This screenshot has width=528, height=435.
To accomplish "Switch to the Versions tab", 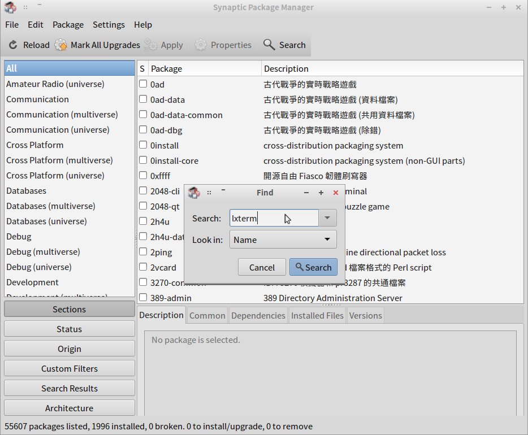I will click(365, 316).
